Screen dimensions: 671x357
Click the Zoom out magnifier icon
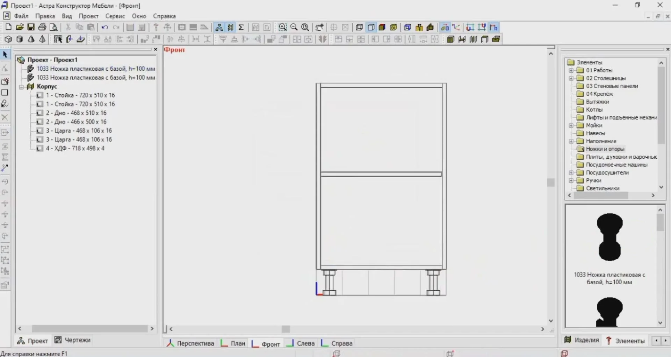294,27
